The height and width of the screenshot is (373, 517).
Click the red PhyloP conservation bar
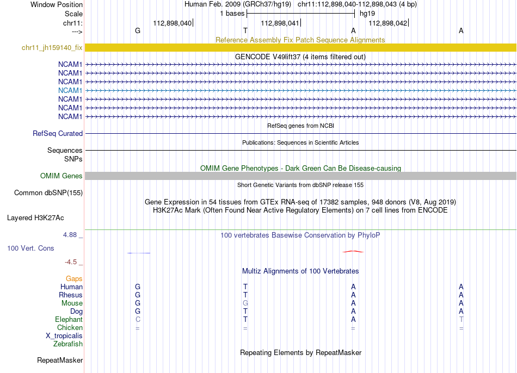point(353,252)
